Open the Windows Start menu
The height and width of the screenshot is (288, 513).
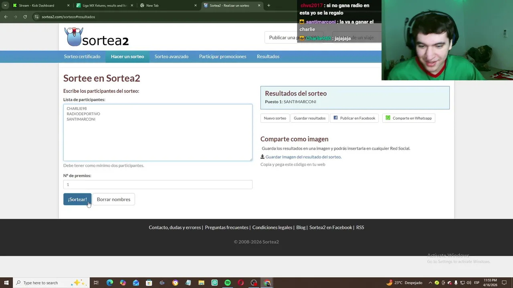[x=6, y=283]
